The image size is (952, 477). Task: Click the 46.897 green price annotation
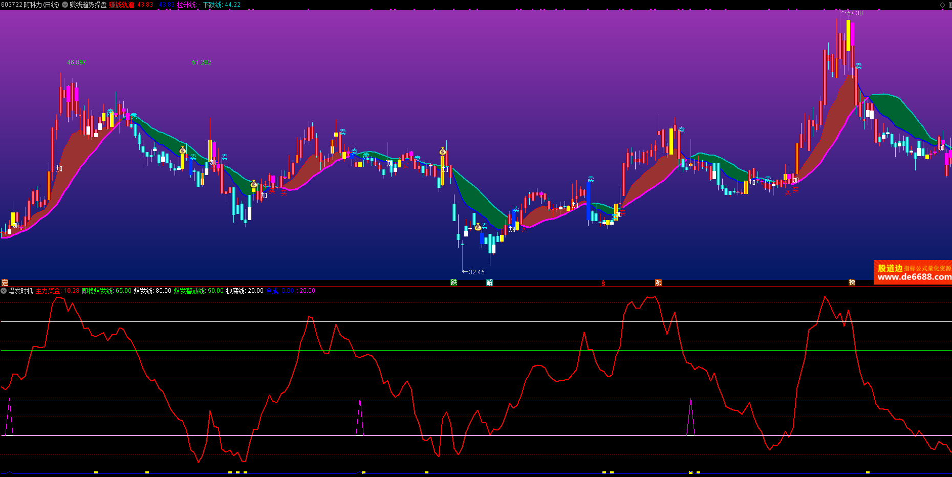coord(76,62)
